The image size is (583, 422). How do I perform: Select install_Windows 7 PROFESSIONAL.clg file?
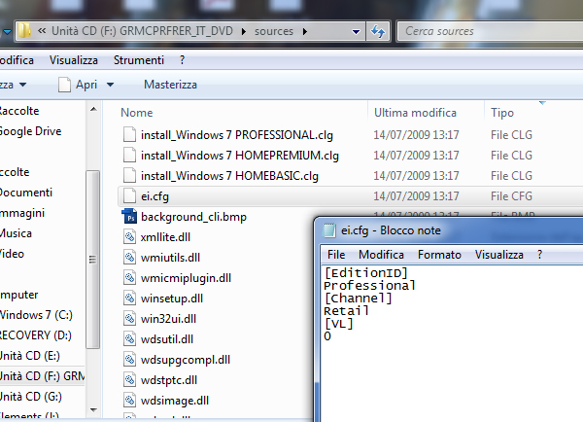tap(237, 135)
